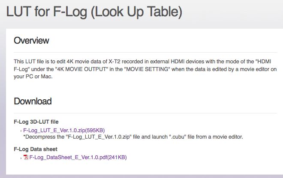This screenshot has height=178, width=283.
Task: Click the ".cubu" word in the note
Action: point(178,137)
